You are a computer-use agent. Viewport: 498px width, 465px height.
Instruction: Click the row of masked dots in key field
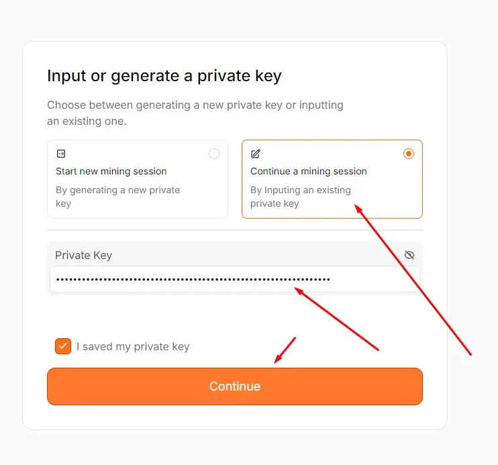193,280
